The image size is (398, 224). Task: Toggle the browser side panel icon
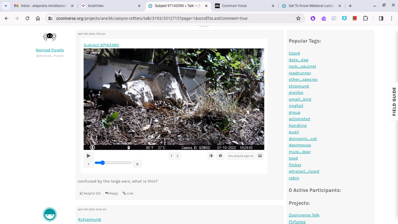381,18
